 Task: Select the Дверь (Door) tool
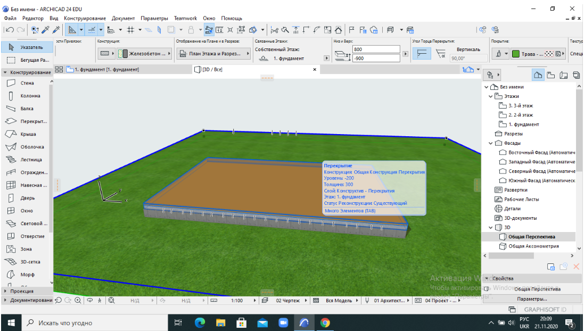click(27, 198)
